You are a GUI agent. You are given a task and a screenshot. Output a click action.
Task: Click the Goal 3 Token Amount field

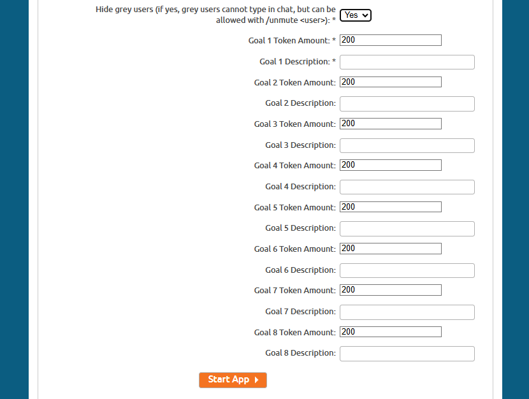tap(390, 123)
